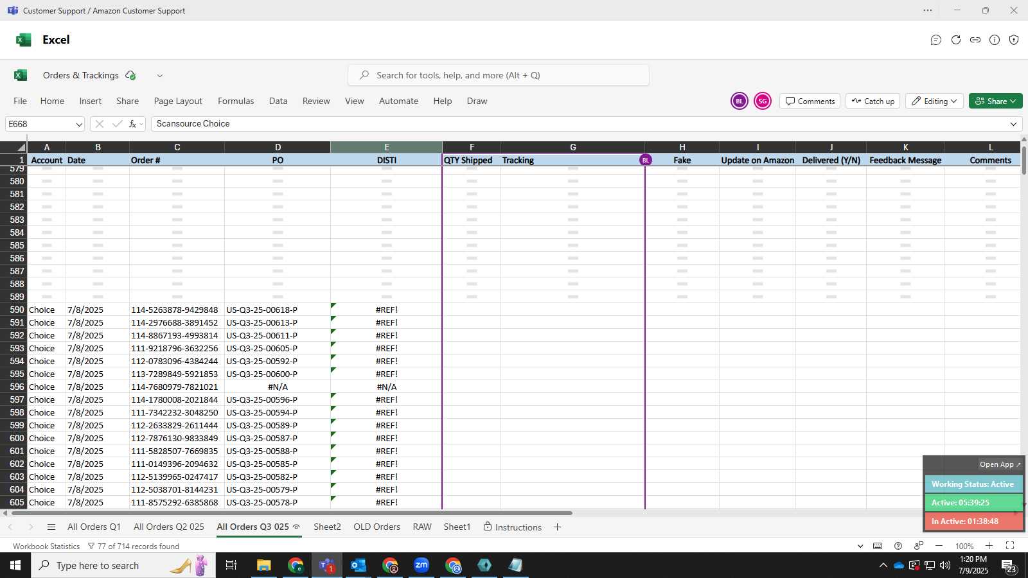Copy link to tab icon
1028x578 pixels.
tap(975, 40)
